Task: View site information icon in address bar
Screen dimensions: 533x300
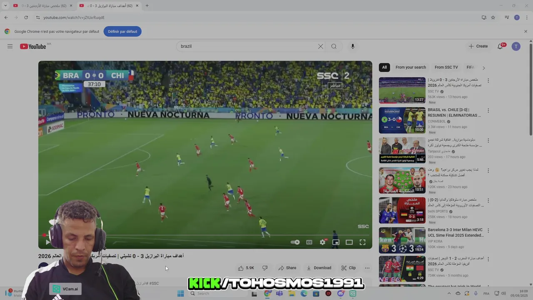Action: tap(38, 17)
